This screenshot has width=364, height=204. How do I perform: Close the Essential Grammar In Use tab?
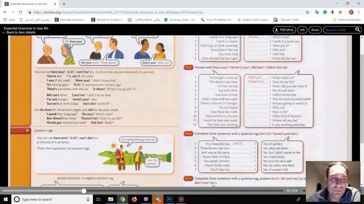(x=55, y=4)
